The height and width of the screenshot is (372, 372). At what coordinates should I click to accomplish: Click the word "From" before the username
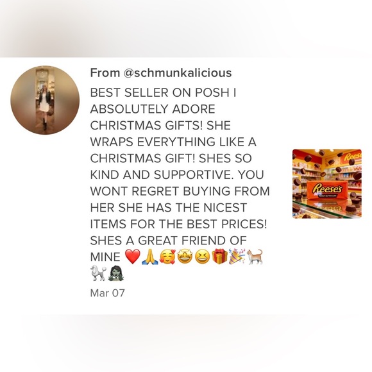point(105,72)
